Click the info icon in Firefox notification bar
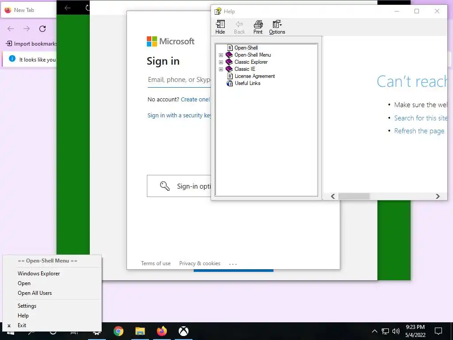 click(x=12, y=59)
